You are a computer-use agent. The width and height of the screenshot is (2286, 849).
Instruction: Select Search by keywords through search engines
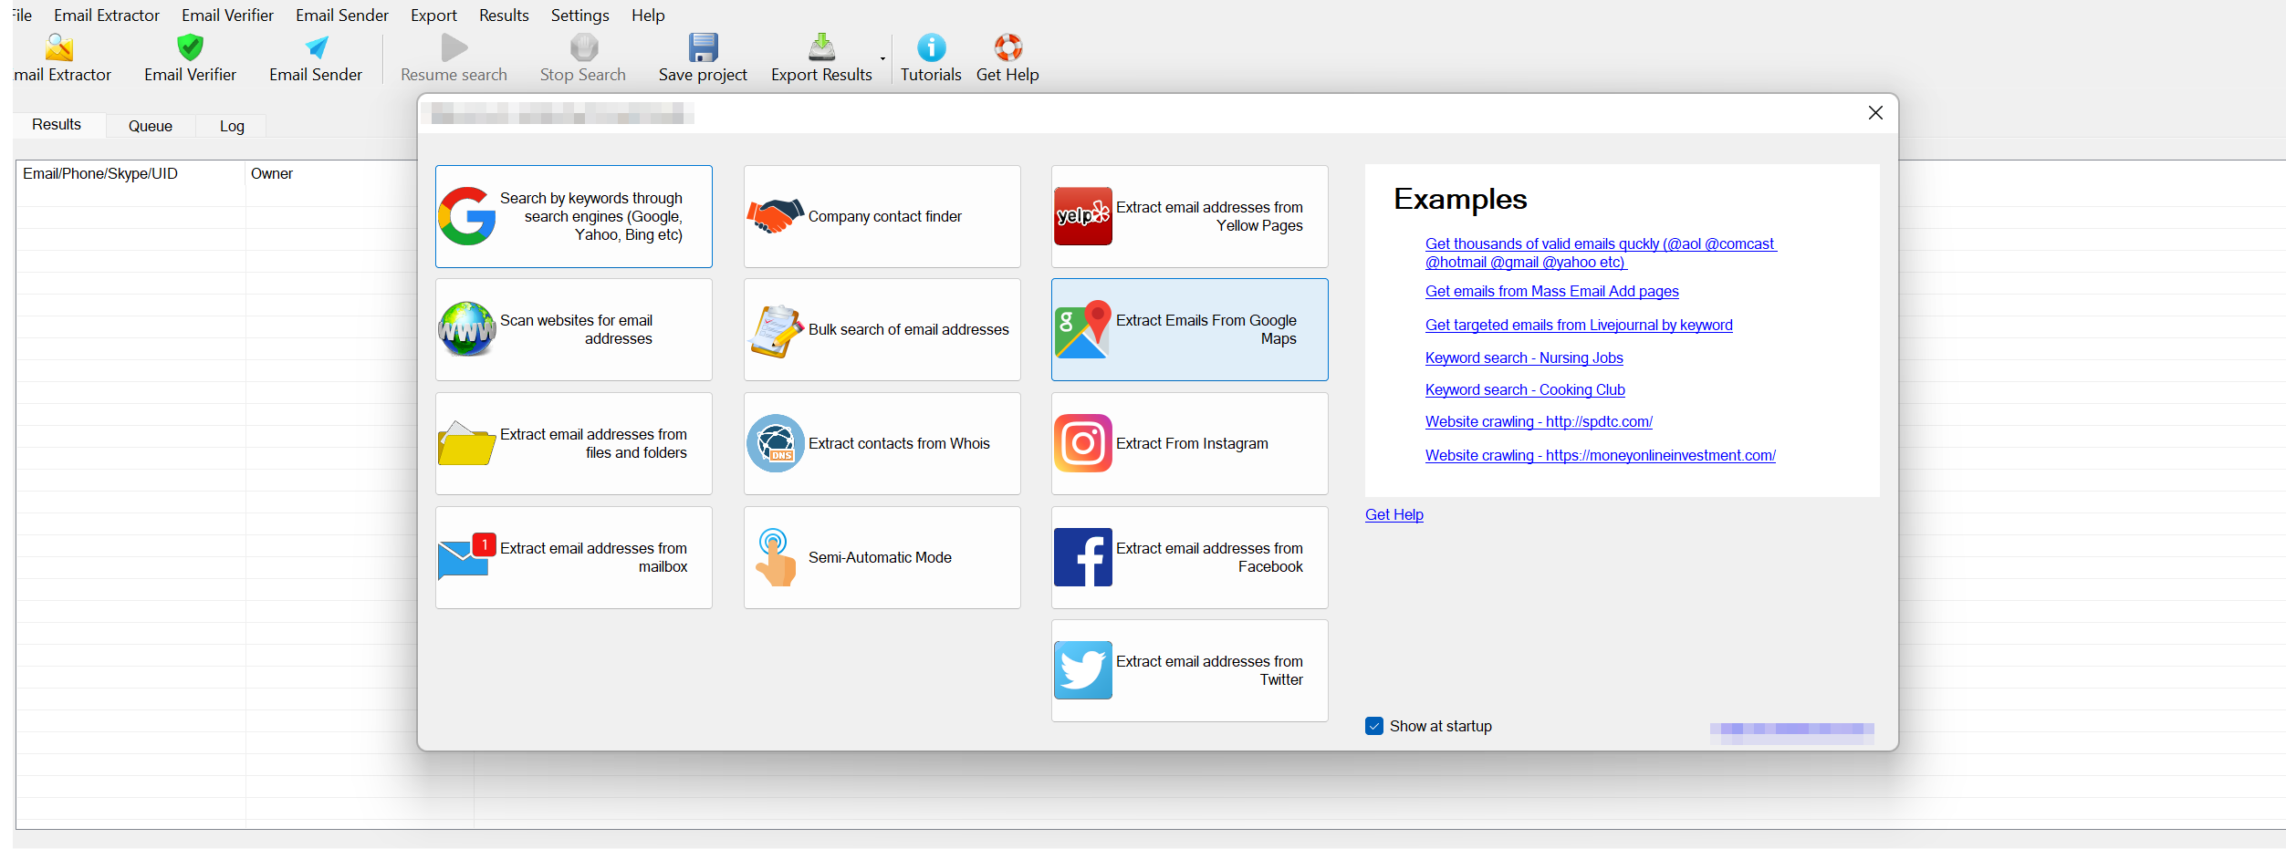573,216
